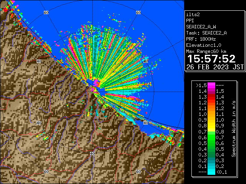This screenshot has width=246, height=184.
Task: Select the '40' ring label southwest over land
Action: tap(39, 123)
